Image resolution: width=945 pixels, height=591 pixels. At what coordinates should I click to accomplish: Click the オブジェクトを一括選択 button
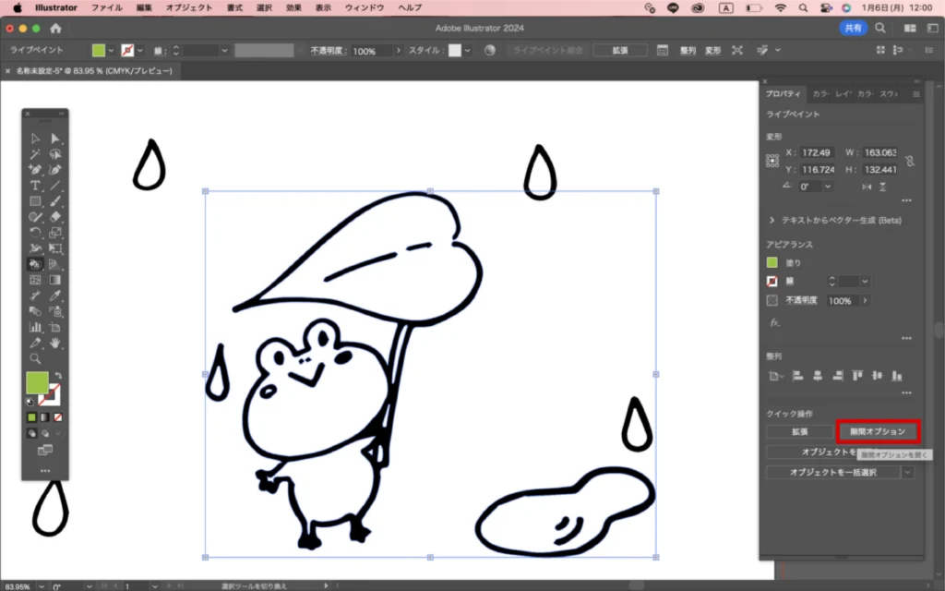coord(831,472)
